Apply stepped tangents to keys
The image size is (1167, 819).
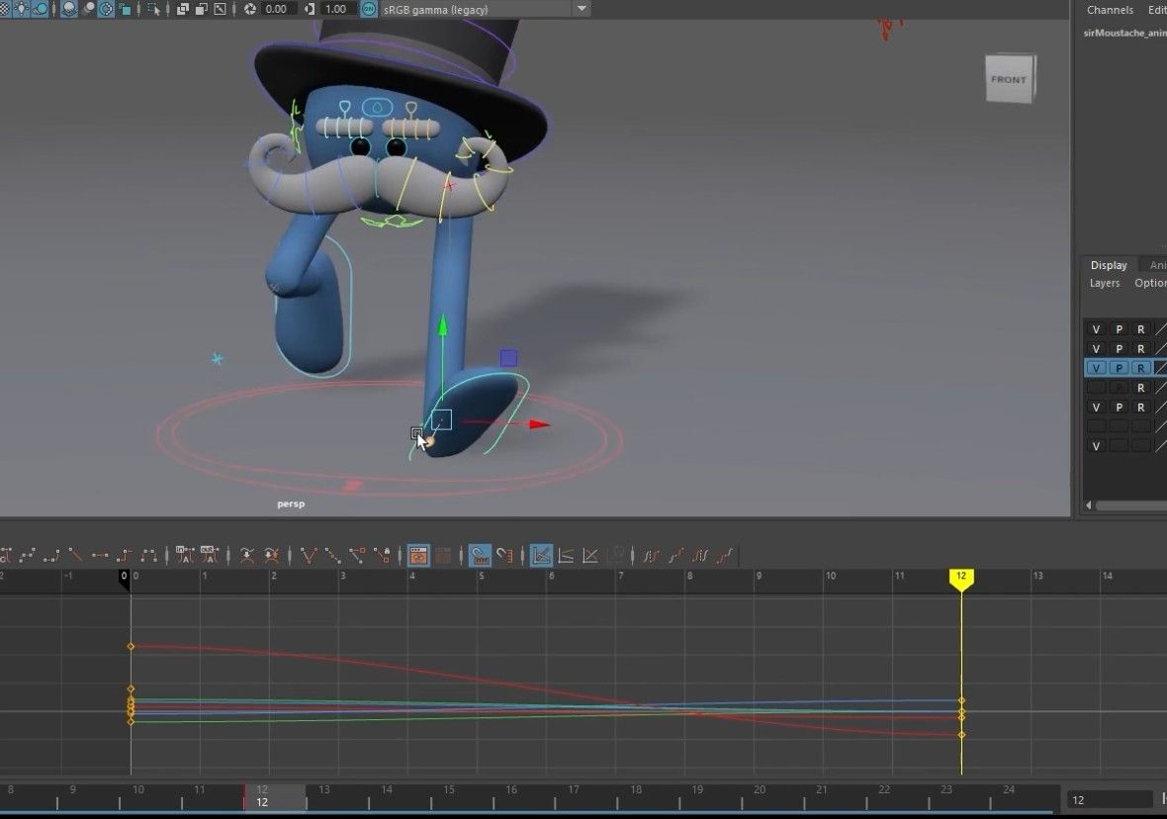click(x=124, y=555)
